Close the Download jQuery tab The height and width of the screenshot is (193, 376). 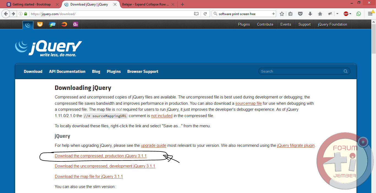[x=115, y=4]
